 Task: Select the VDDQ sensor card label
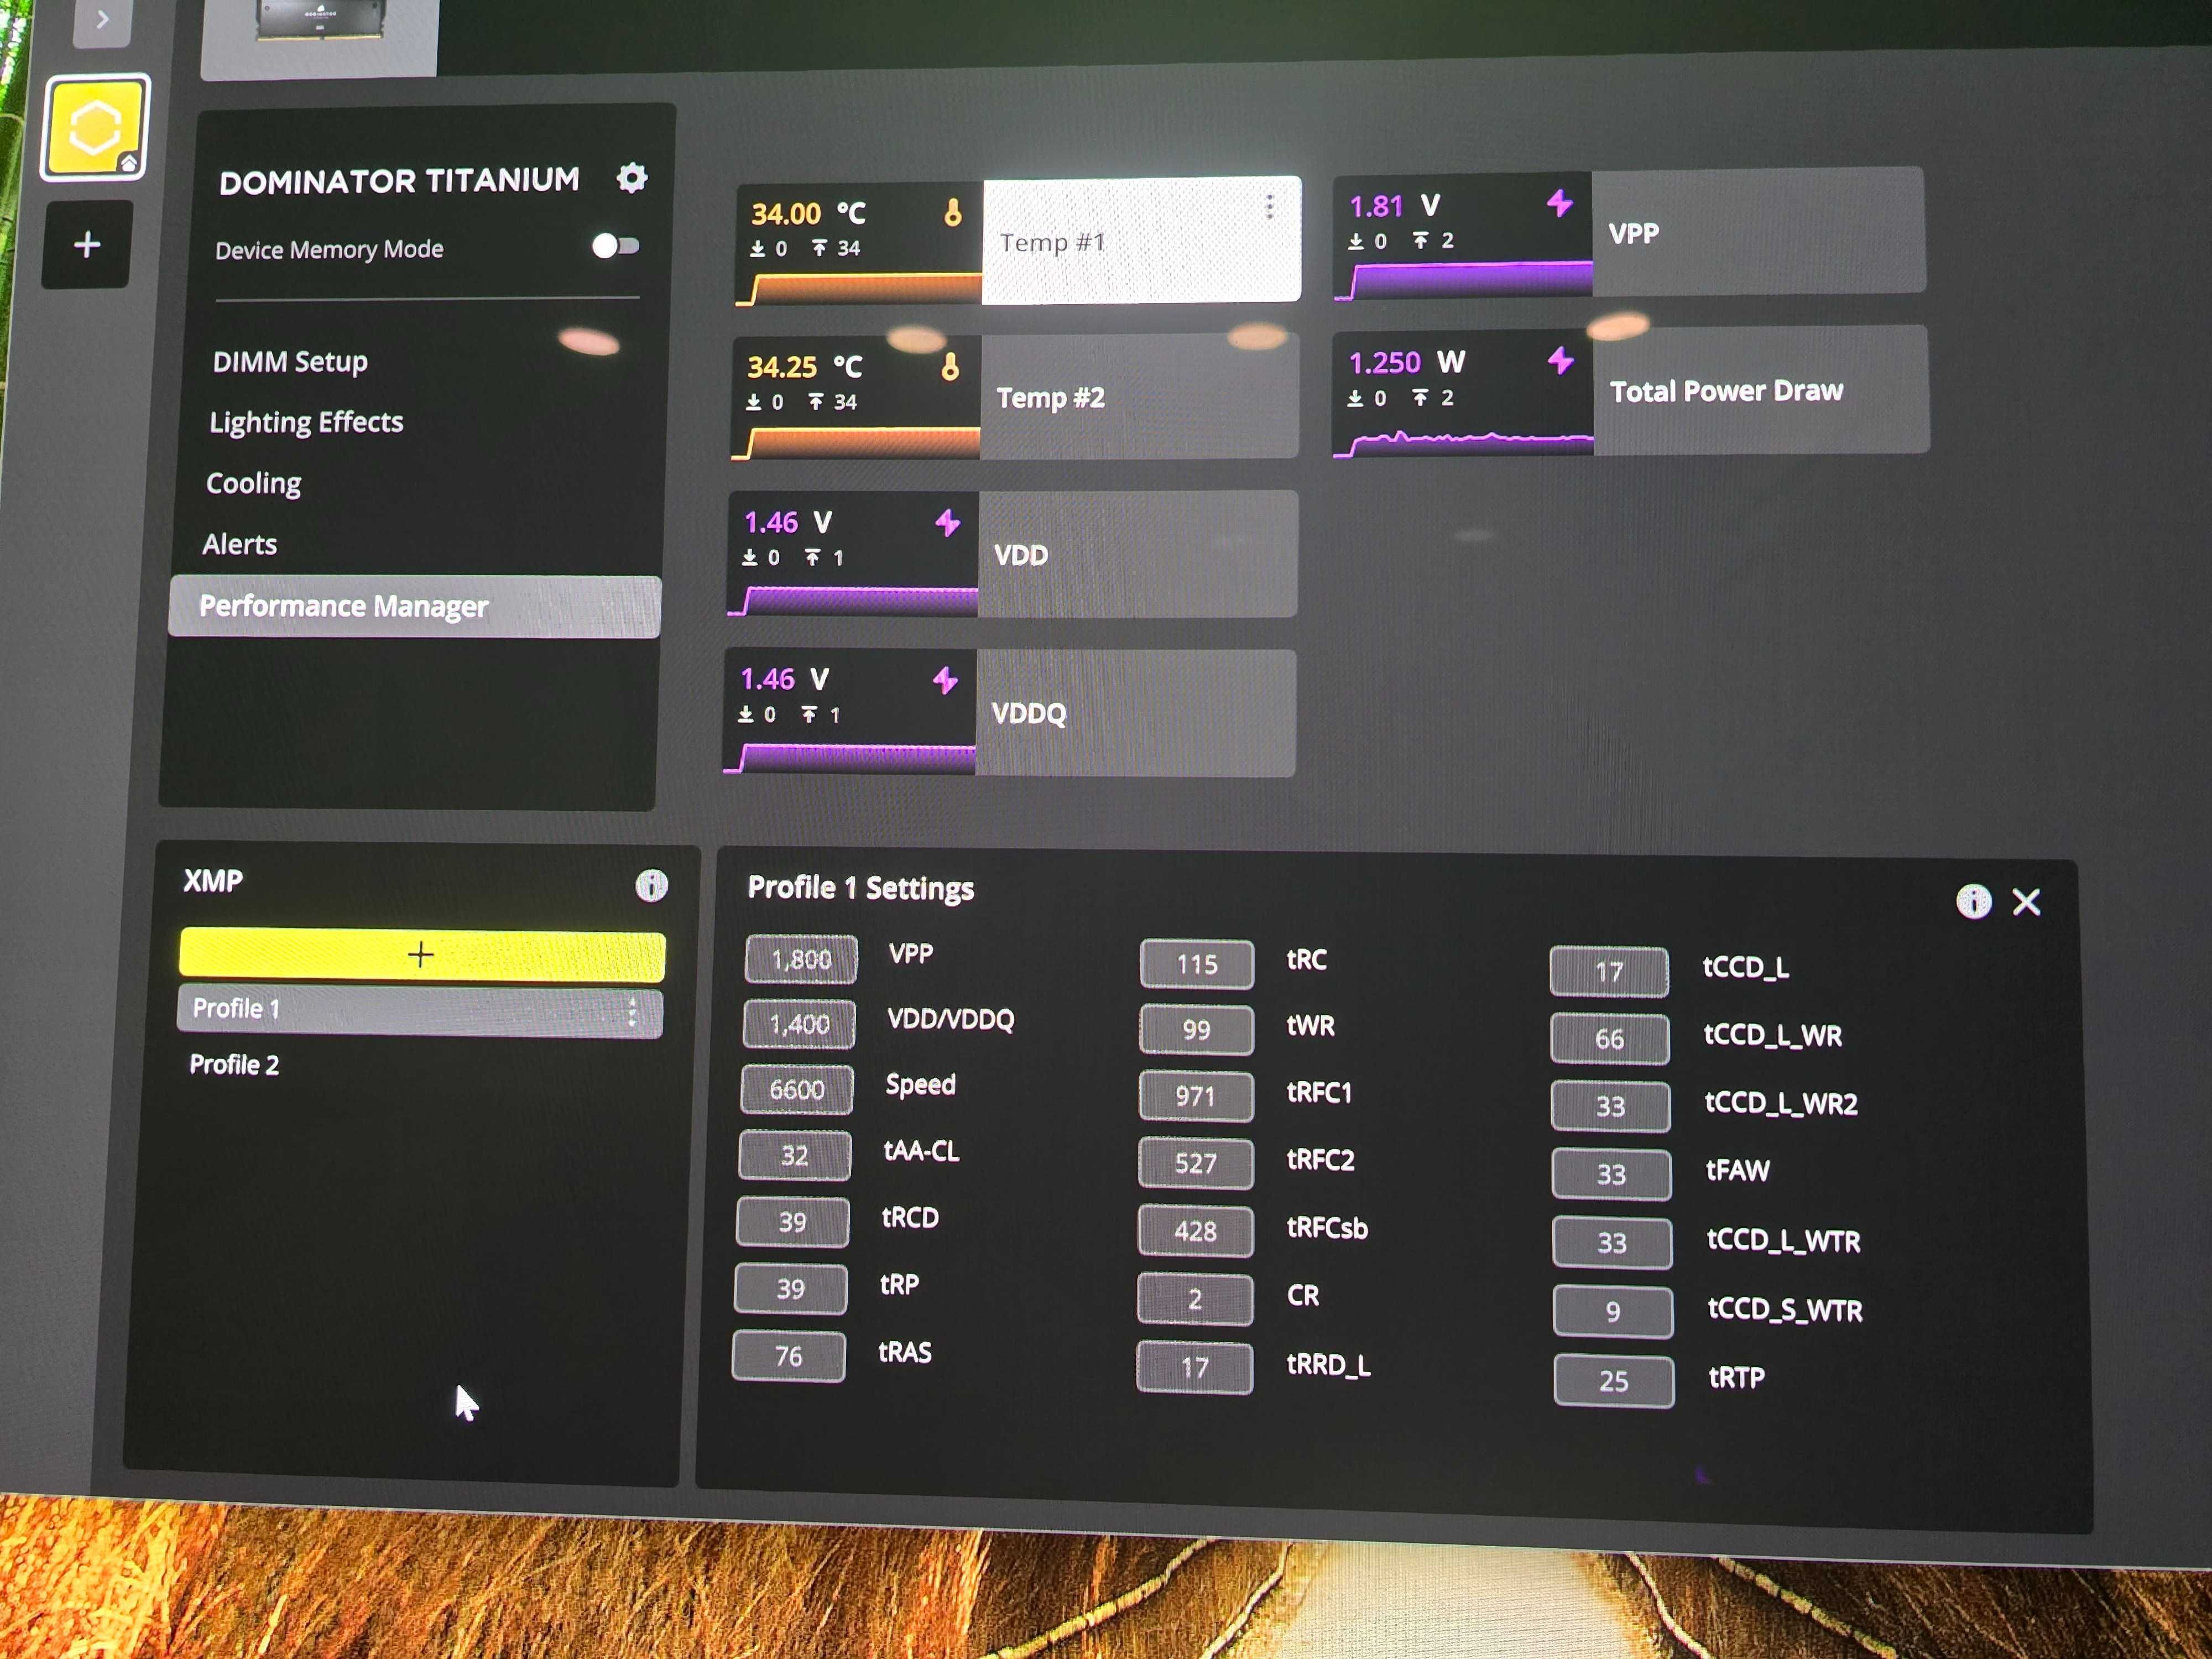pos(1029,713)
